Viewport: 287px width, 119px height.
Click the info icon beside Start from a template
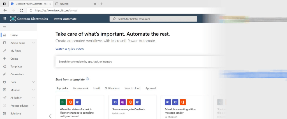coord(87,79)
